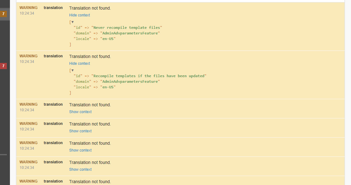Show context of the third warning entry
This screenshot has height=185, width=351.
coord(80,112)
